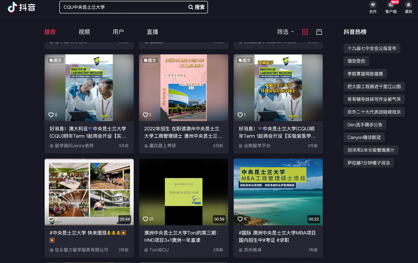Screen dimensions: 418x263
Task: Open hot topic 哥哥辅导妹妹写作业被气哭
Action: [374, 99]
